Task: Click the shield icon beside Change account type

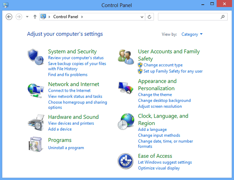Action: pos(140,65)
